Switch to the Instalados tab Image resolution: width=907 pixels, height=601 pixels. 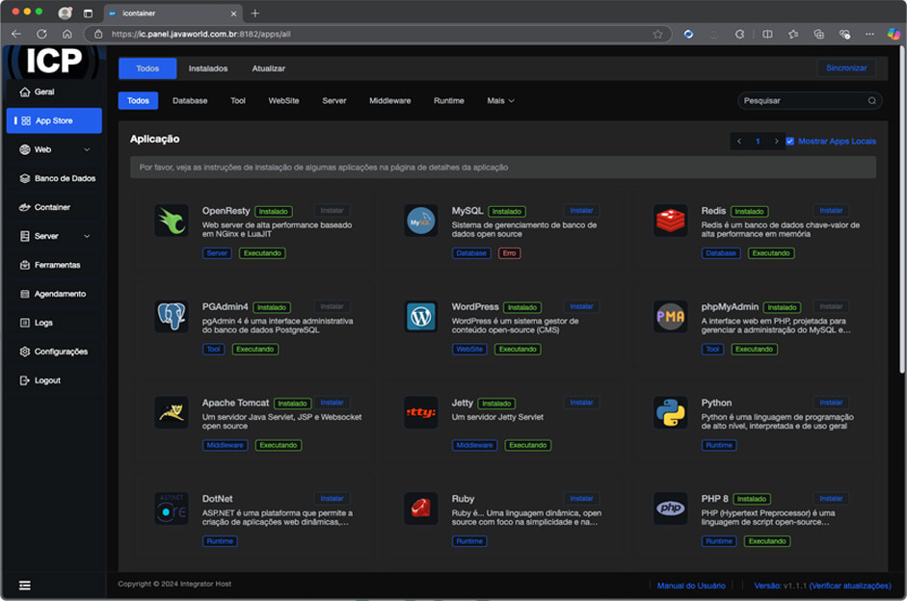208,68
